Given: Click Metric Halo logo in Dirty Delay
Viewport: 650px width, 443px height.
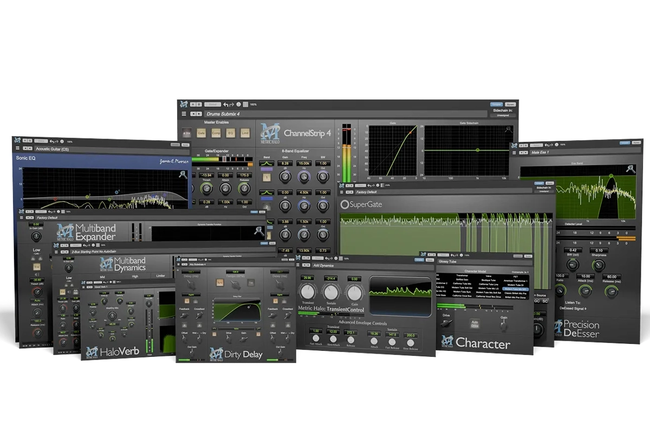Looking at the screenshot, I should point(216,353).
